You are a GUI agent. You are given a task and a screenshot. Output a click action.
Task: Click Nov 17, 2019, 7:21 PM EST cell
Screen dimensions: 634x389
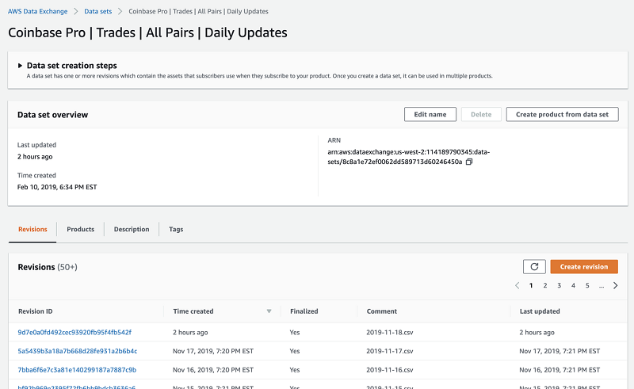point(560,351)
